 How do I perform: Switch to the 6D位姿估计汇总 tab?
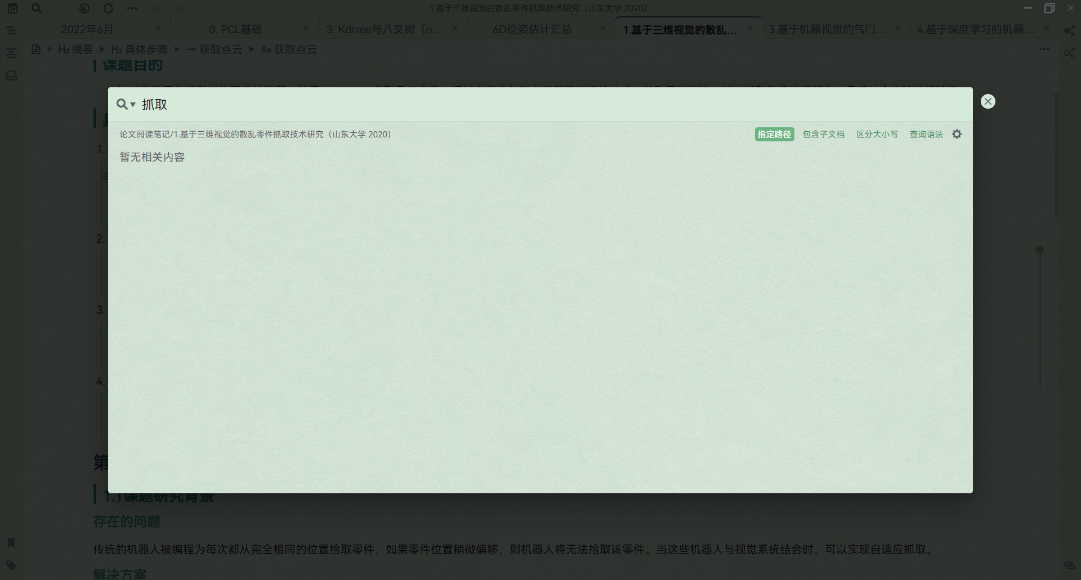[532, 29]
